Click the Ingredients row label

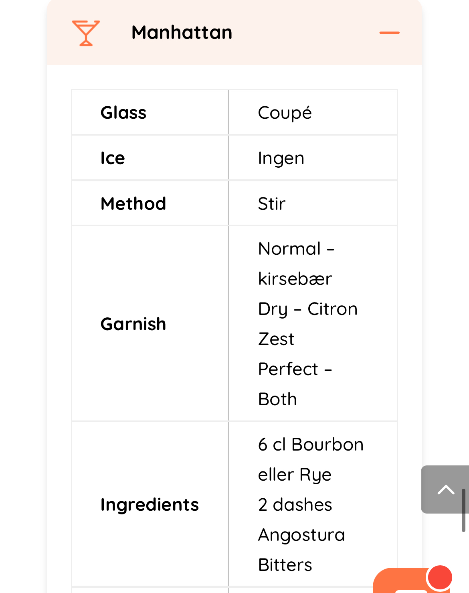point(150,504)
